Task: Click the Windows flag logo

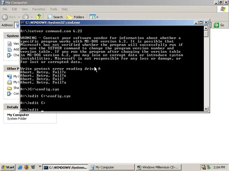Action: (x=223, y=9)
